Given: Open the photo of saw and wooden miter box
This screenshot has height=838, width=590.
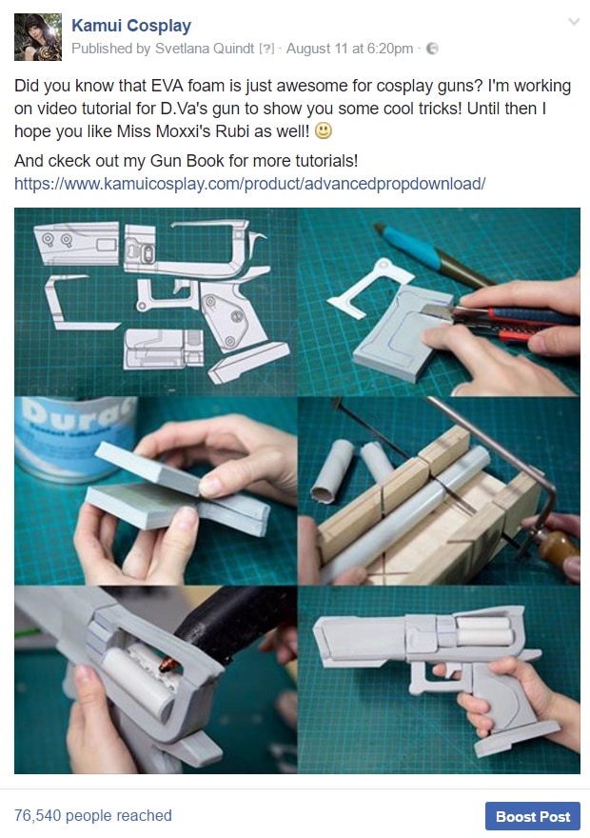Looking at the screenshot, I should click(439, 490).
